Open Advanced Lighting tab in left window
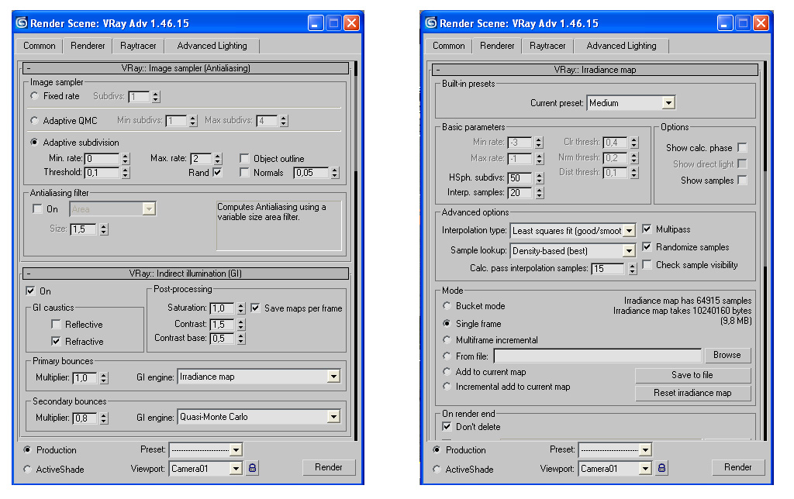The height and width of the screenshot is (499, 794). click(x=212, y=46)
